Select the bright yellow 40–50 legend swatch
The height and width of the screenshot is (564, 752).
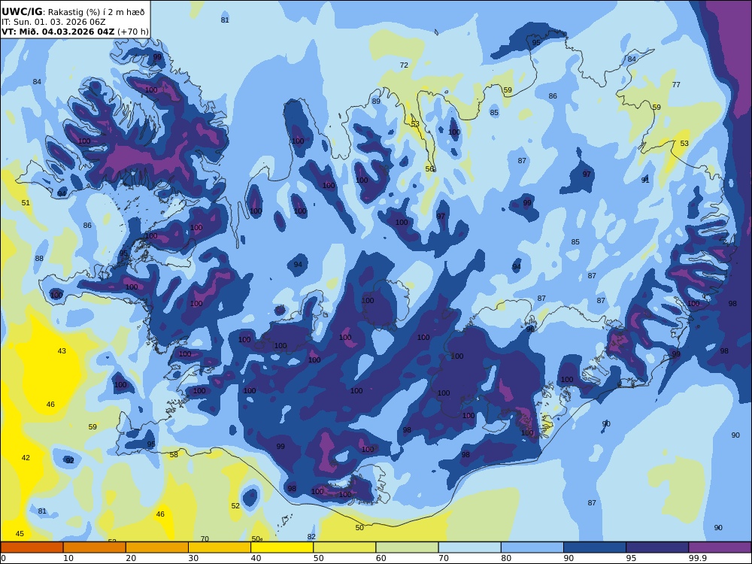(x=282, y=547)
